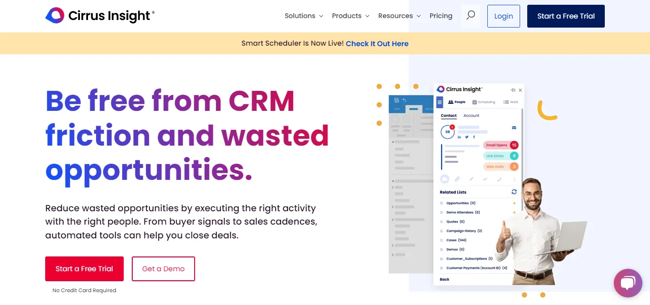The image size is (650, 305).
Task: Click the three-dot more icon in action row
Action: tap(514, 179)
